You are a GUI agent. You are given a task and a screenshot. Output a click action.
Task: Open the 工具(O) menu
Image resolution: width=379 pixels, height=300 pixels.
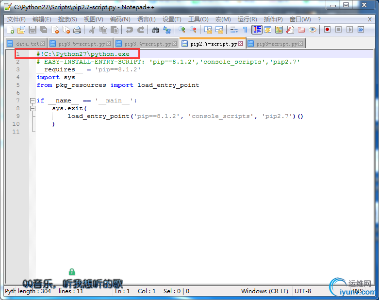[x=198, y=19]
